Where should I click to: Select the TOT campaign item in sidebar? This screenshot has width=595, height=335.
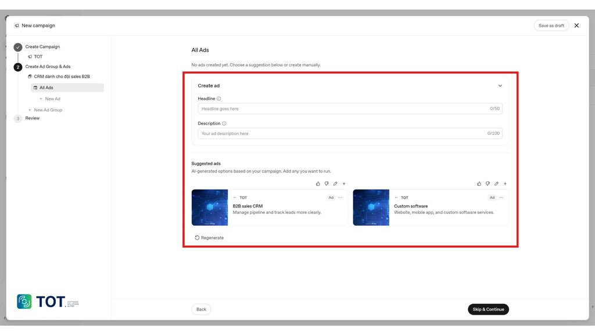[35, 56]
